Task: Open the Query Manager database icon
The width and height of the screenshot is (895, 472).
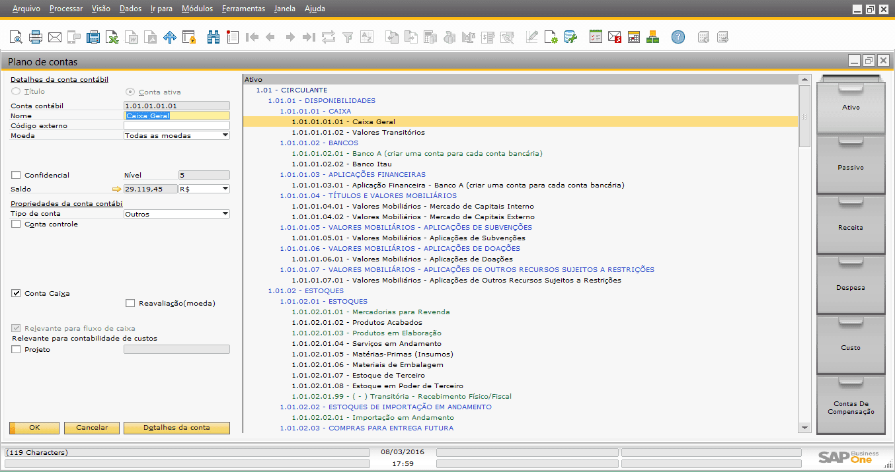Action: (570, 37)
